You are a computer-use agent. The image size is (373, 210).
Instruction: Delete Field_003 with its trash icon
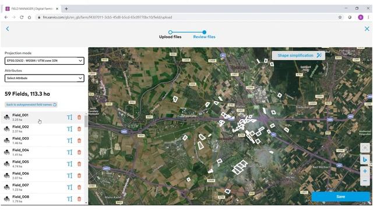click(79, 141)
